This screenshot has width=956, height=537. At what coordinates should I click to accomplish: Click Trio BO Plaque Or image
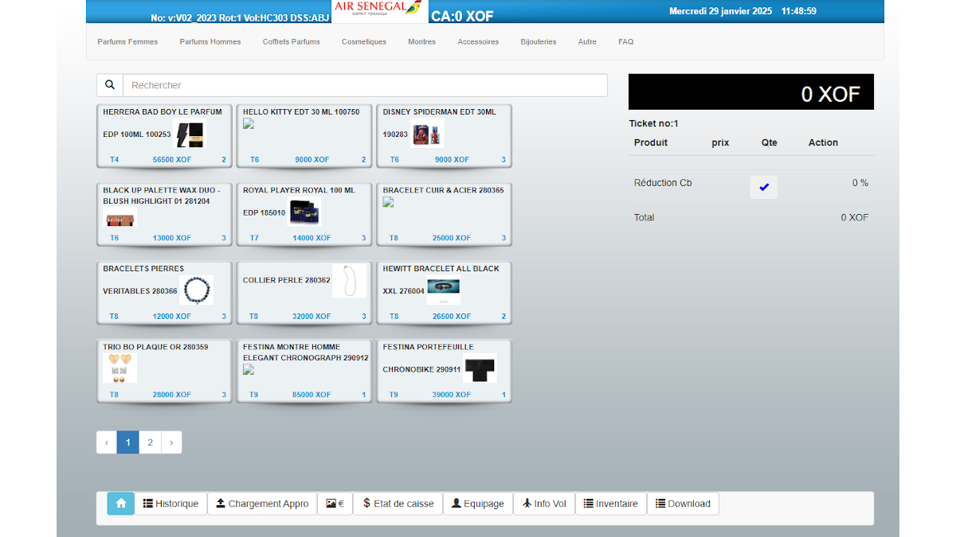(120, 368)
